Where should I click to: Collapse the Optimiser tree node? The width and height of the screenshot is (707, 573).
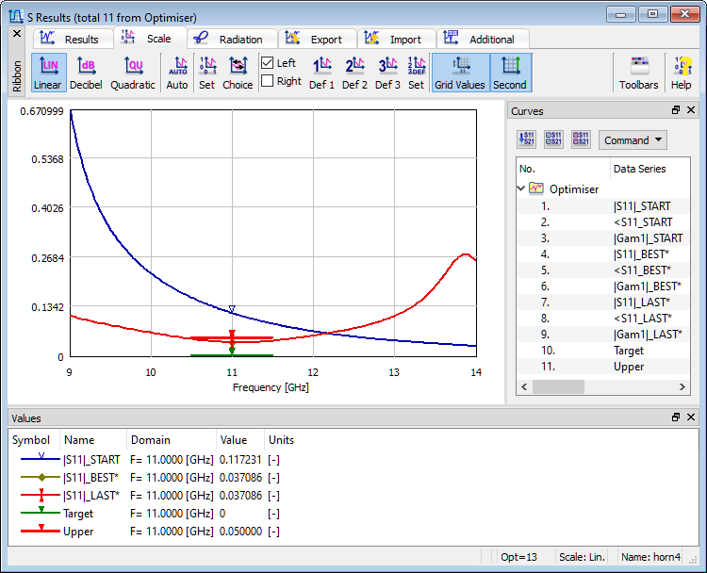pos(521,188)
